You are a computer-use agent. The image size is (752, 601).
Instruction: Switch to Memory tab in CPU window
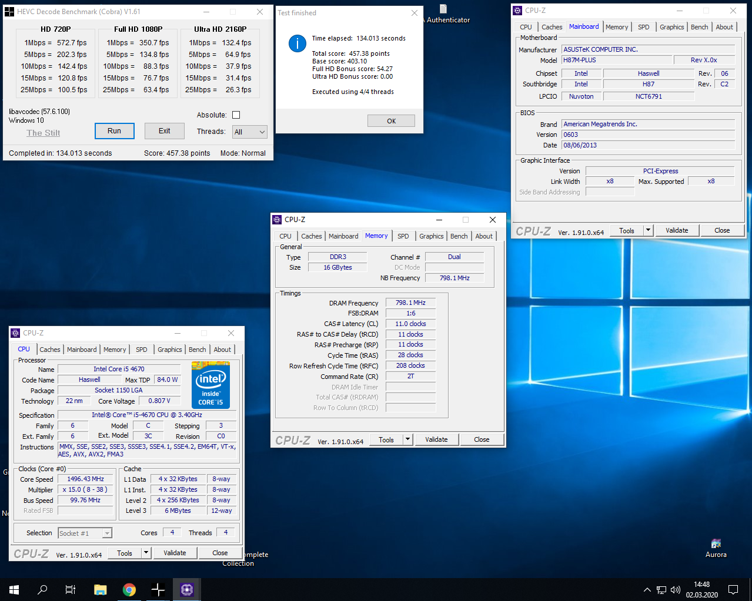click(115, 350)
